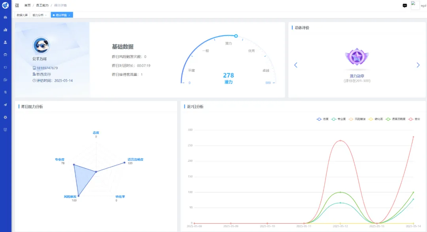The width and height of the screenshot is (427, 232).
Task: Open the paper plane icon in sidebar
Action: tap(6, 105)
